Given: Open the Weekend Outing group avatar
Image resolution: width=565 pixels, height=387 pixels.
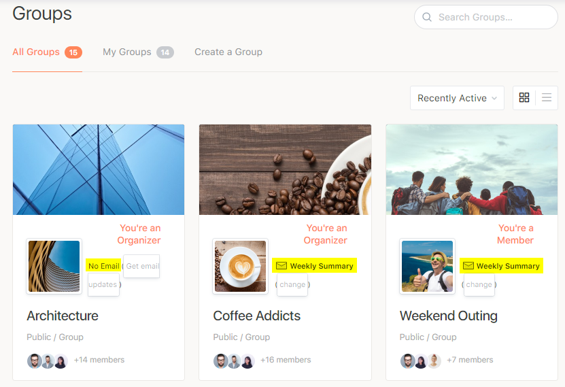Looking at the screenshot, I should 427,266.
